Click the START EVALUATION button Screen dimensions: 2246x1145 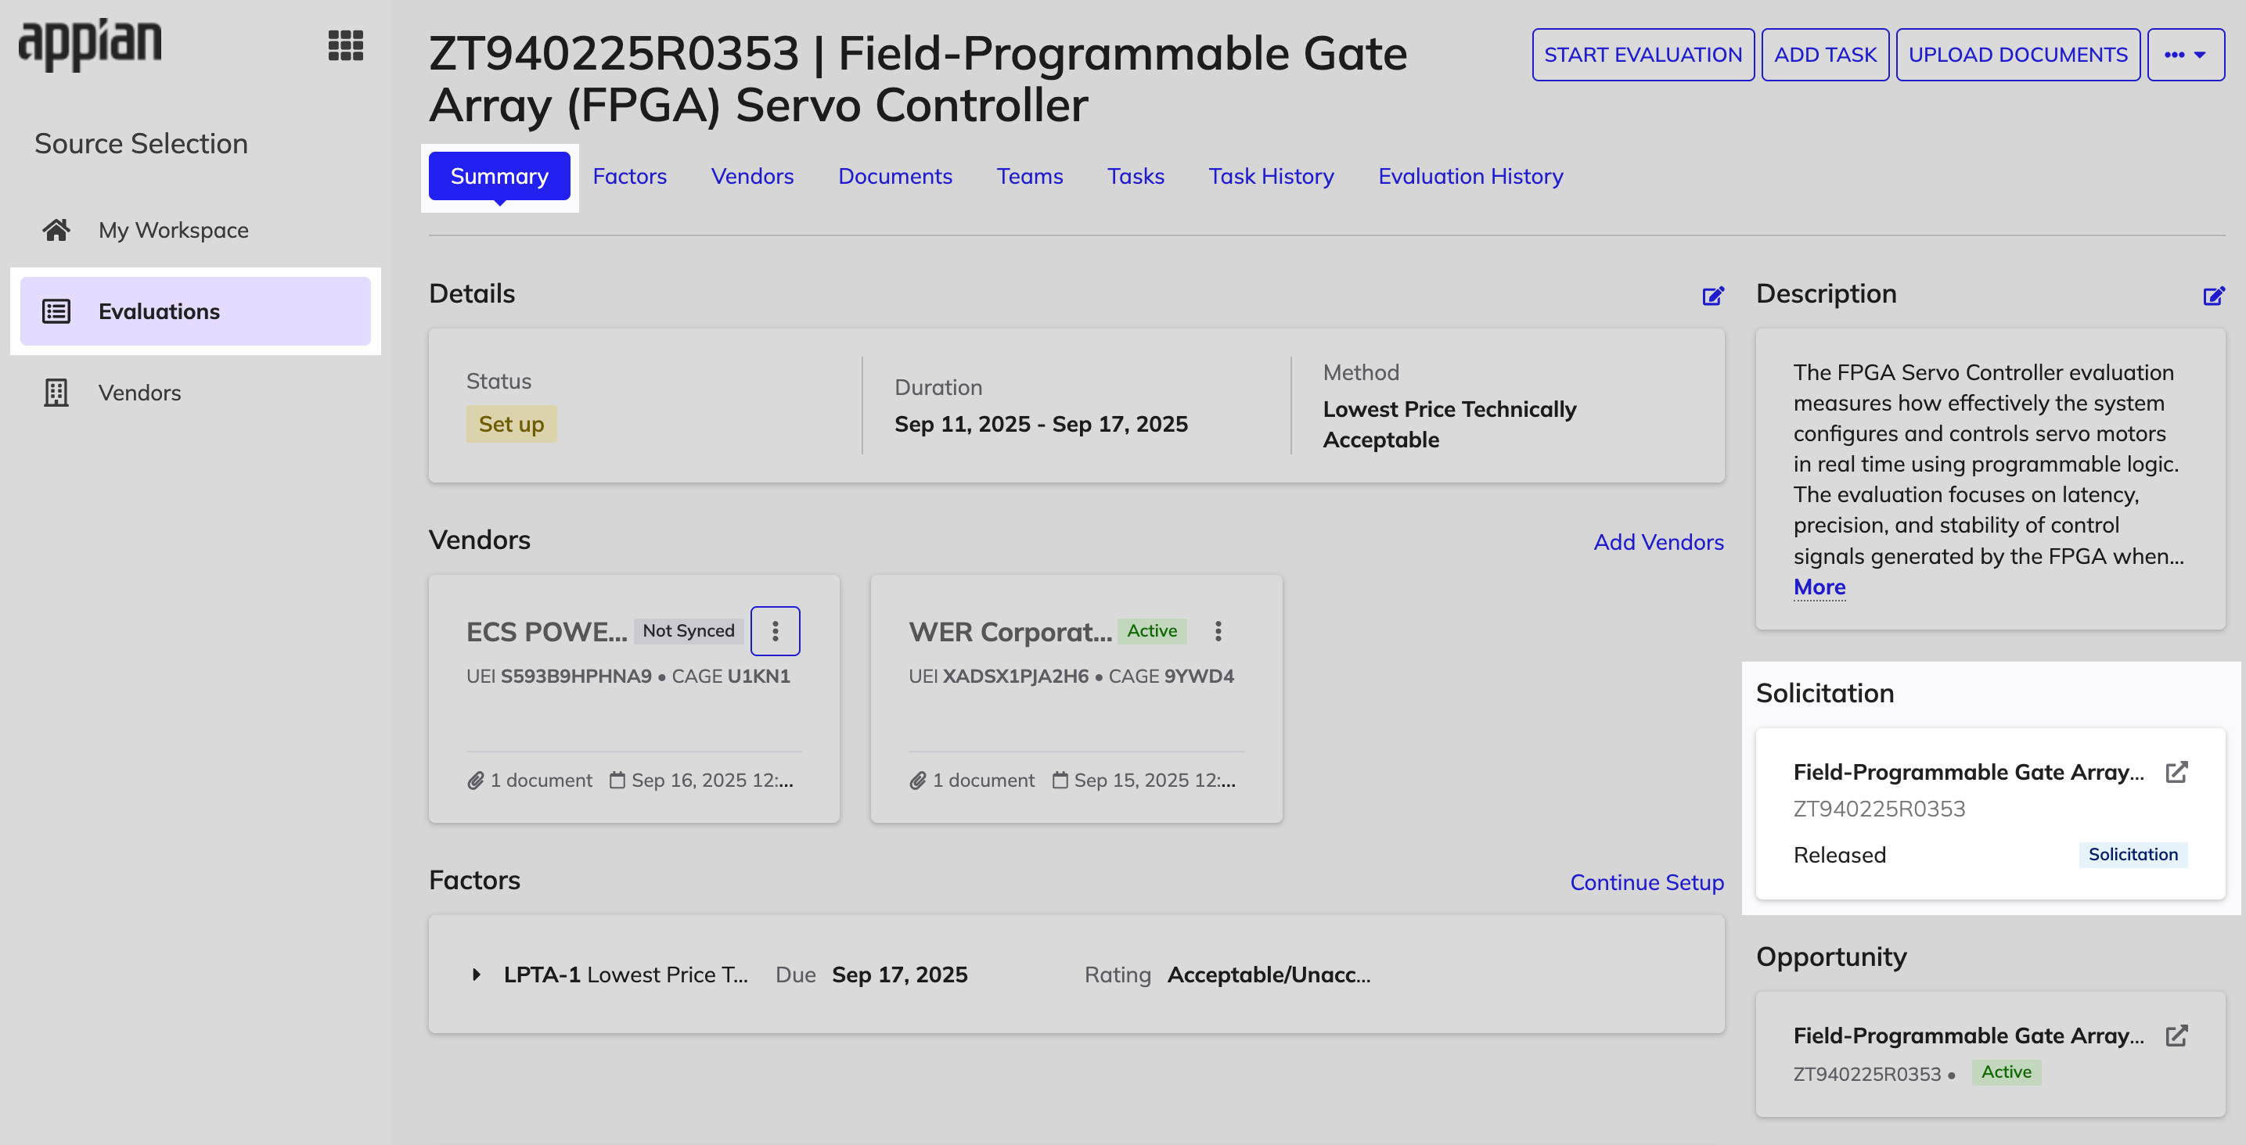point(1643,55)
